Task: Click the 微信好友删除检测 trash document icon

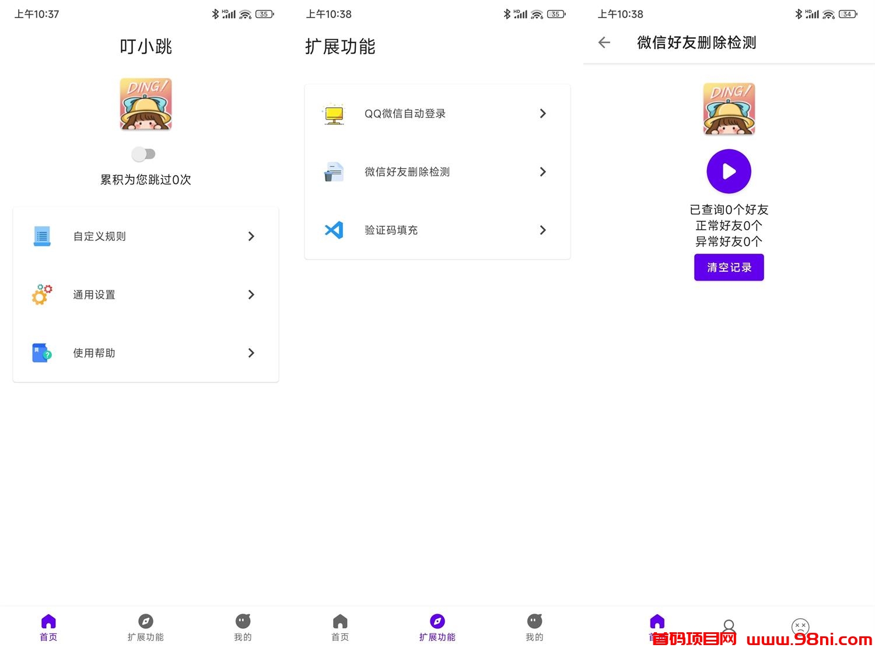Action: click(334, 172)
